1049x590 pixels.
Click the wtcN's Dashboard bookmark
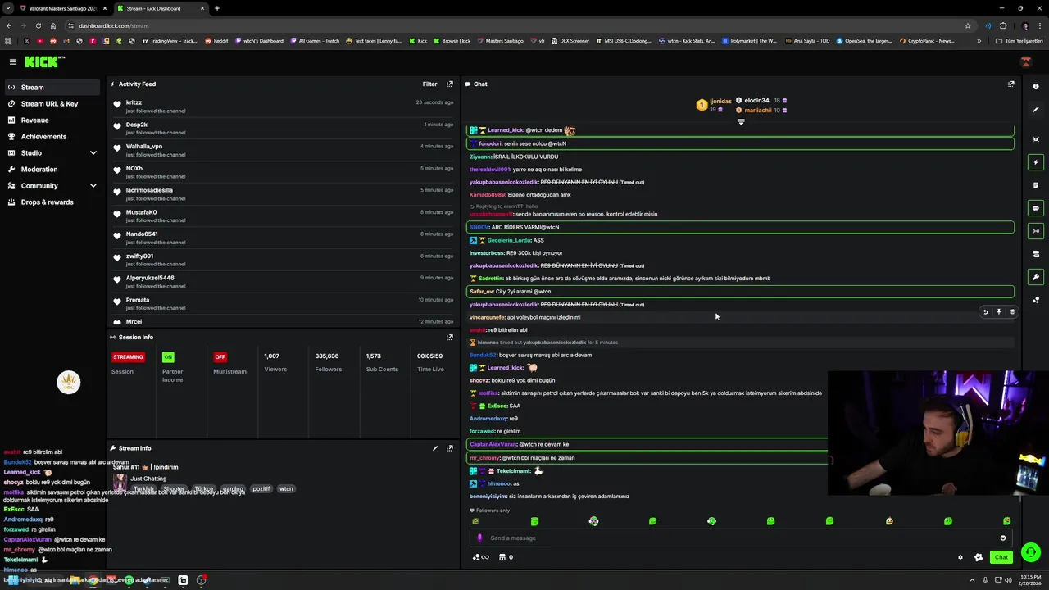coord(259,41)
